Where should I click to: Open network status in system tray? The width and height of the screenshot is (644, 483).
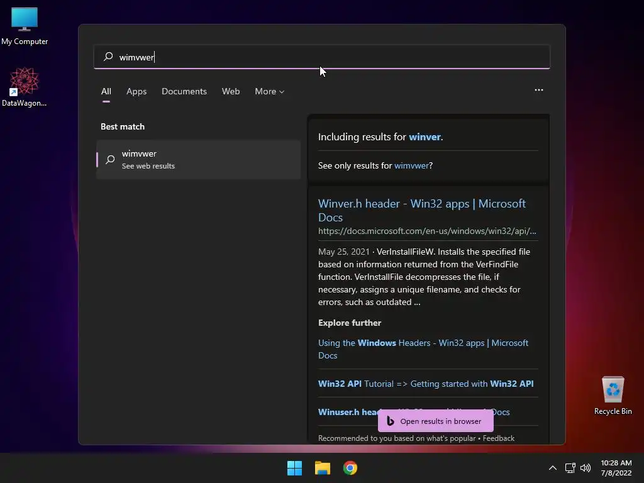(x=570, y=468)
